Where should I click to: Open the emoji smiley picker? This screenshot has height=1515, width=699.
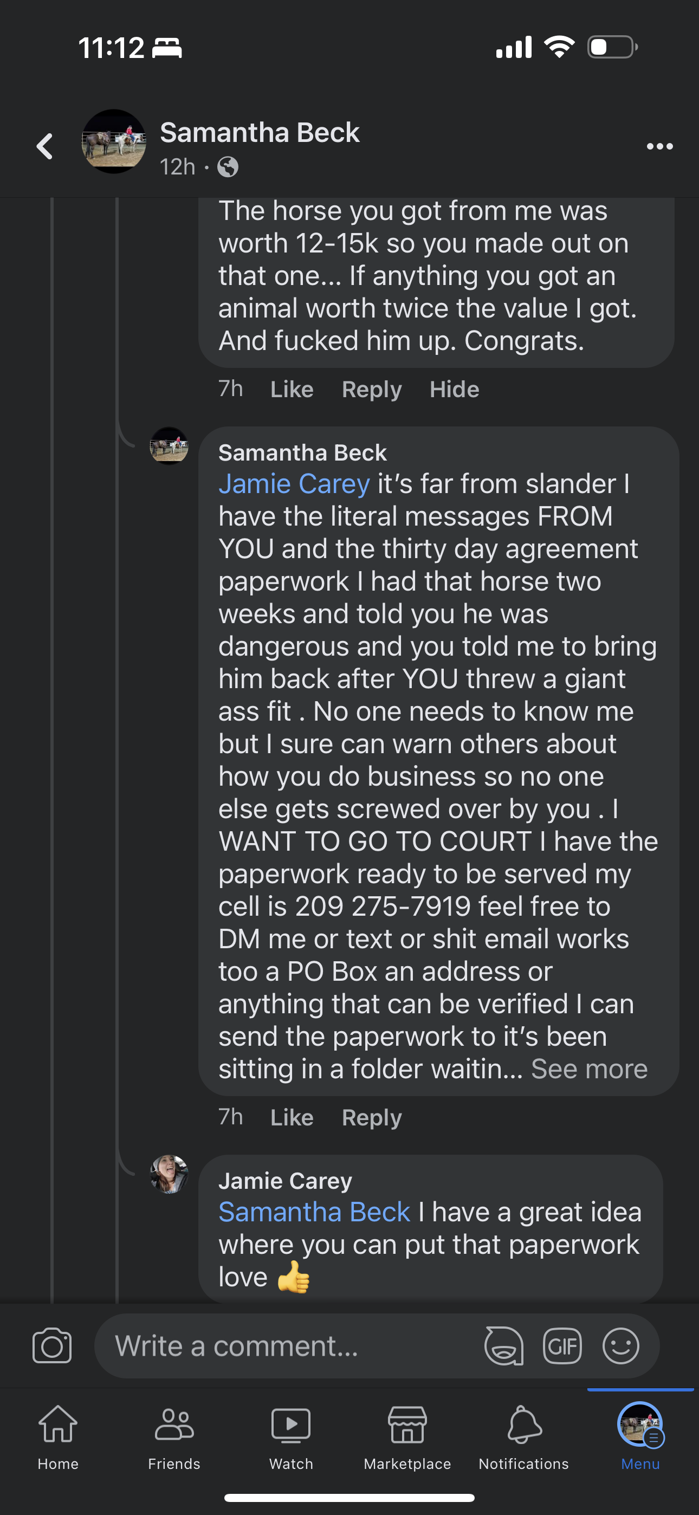point(621,1345)
